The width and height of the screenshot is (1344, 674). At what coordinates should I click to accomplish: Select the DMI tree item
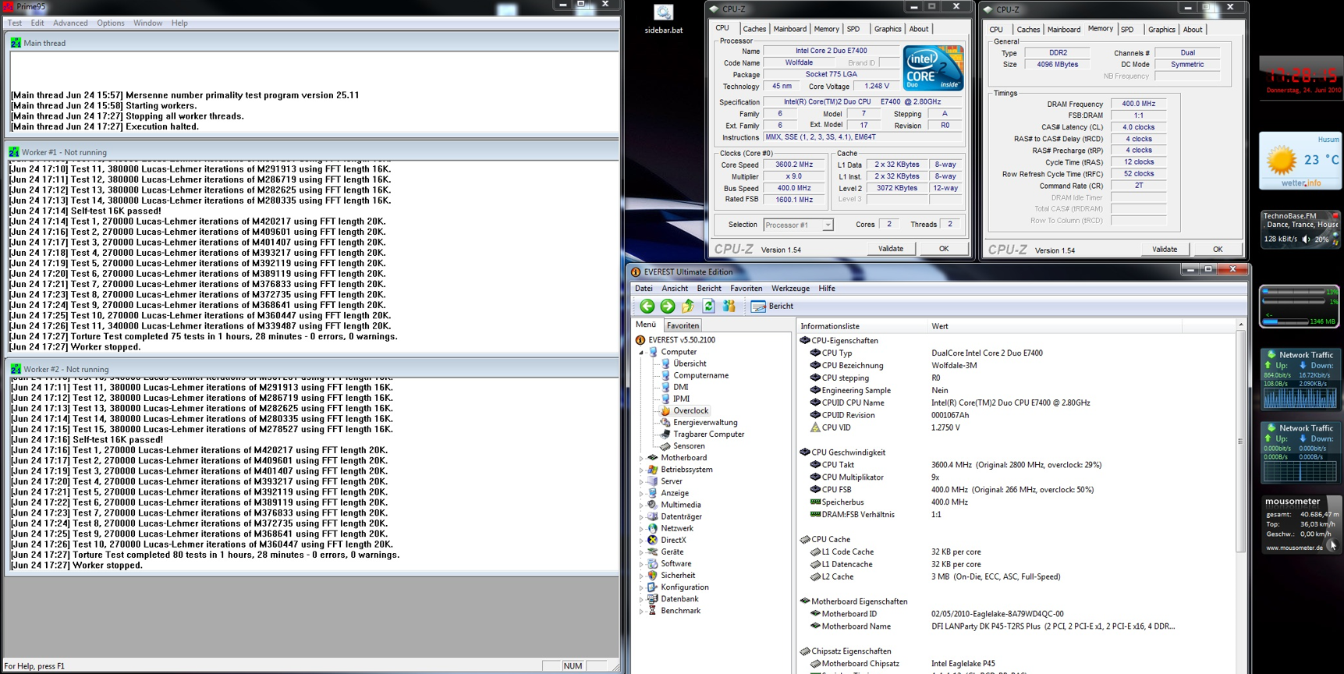[x=680, y=387]
